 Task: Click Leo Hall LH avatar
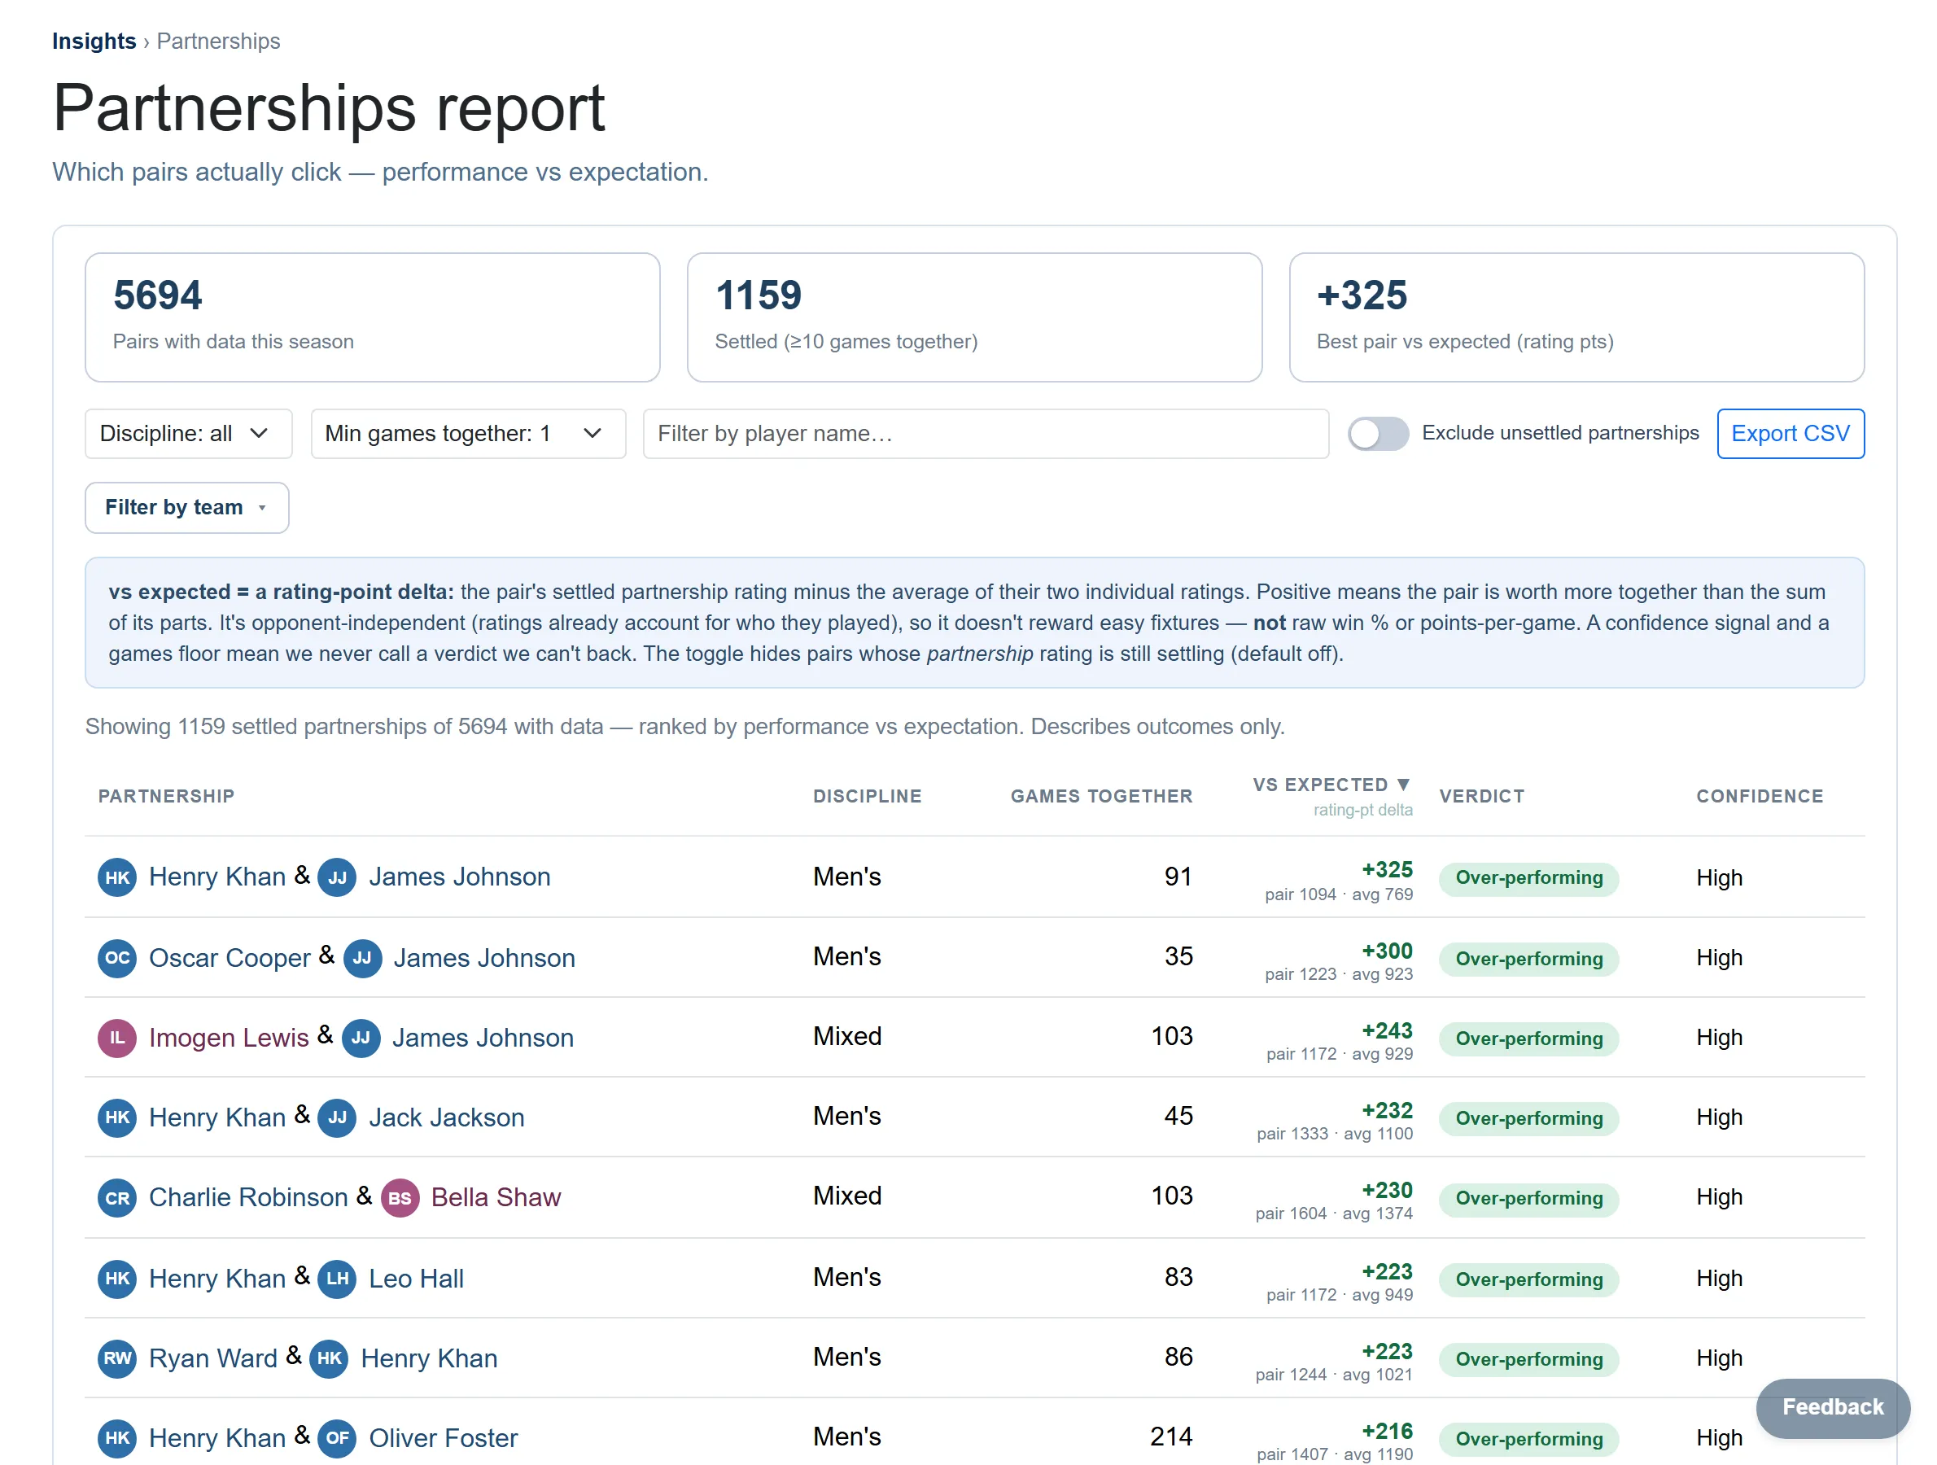coord(337,1279)
